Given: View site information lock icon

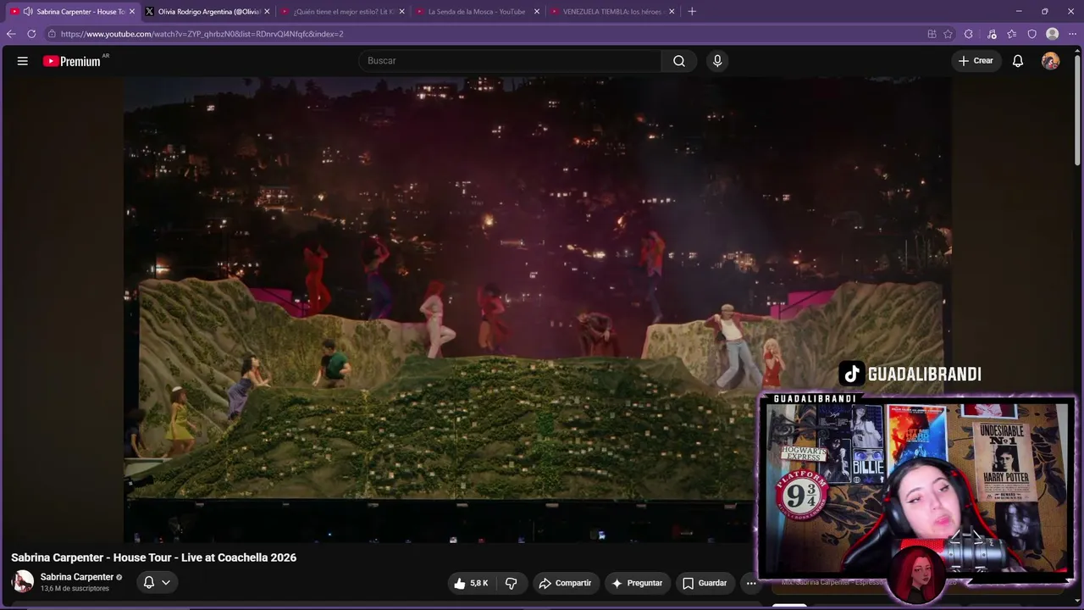Looking at the screenshot, I should tap(52, 34).
